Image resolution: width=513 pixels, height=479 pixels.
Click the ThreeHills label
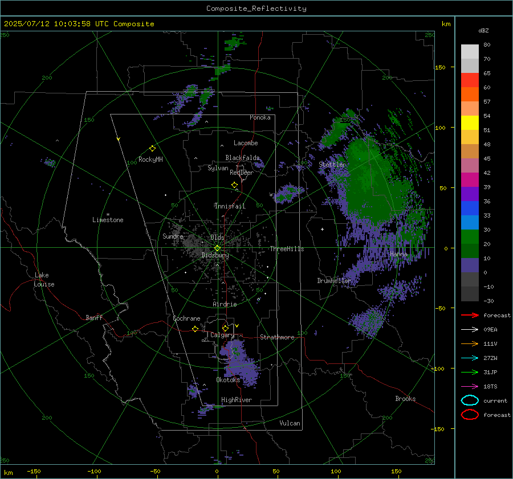click(x=287, y=249)
